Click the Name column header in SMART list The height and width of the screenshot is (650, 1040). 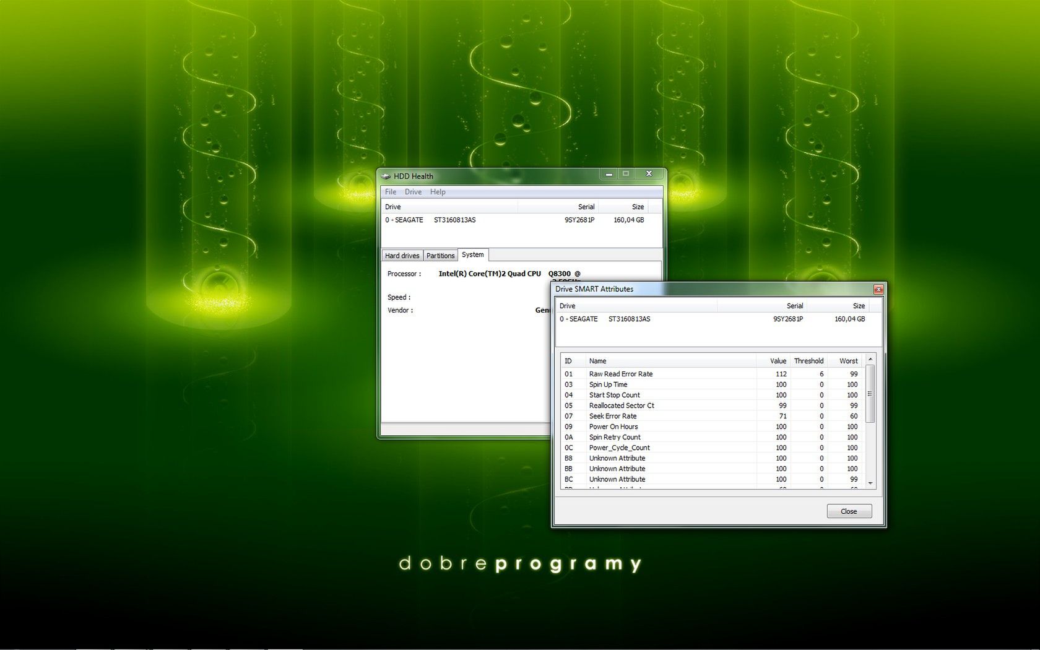click(670, 361)
